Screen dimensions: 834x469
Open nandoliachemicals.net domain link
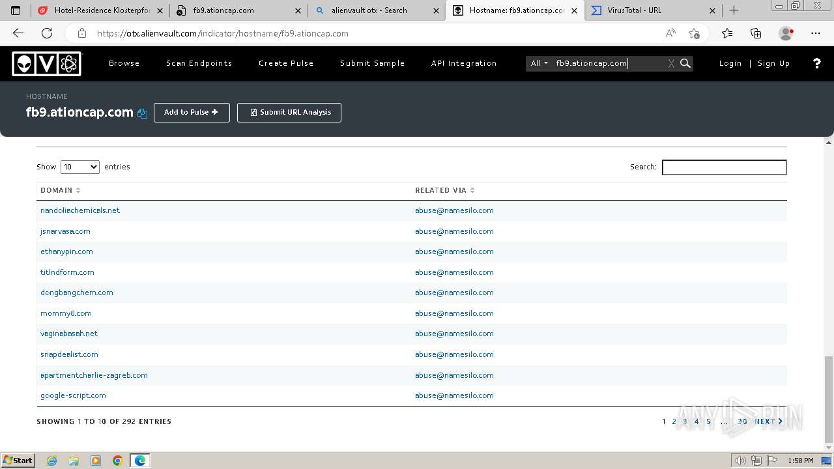[x=80, y=210]
